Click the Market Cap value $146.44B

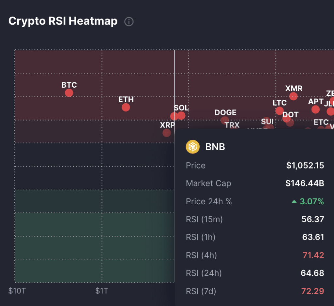click(305, 183)
